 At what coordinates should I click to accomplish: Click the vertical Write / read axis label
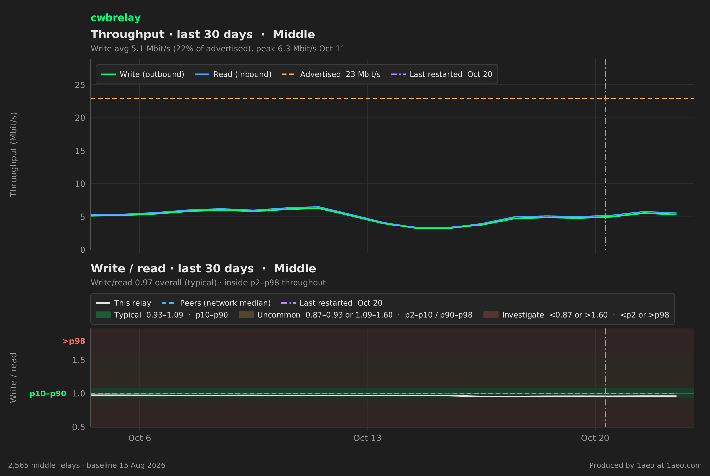point(13,378)
